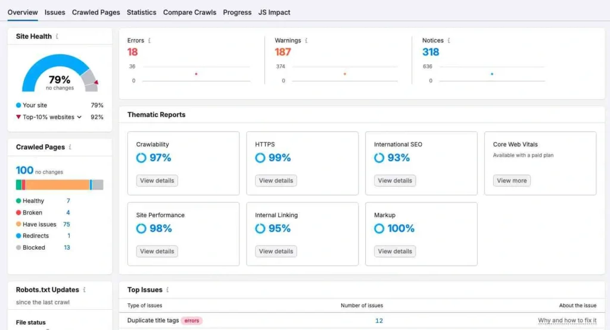The height and width of the screenshot is (330, 610).
Task: Show info tooltip next to Notices
Action: 449,40
